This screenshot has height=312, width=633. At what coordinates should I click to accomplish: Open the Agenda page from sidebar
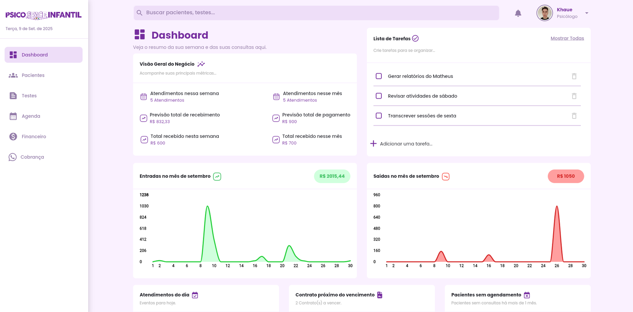31,116
